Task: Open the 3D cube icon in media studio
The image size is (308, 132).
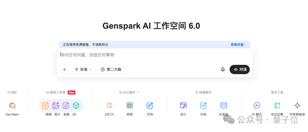Action: pyautogui.click(x=76, y=106)
